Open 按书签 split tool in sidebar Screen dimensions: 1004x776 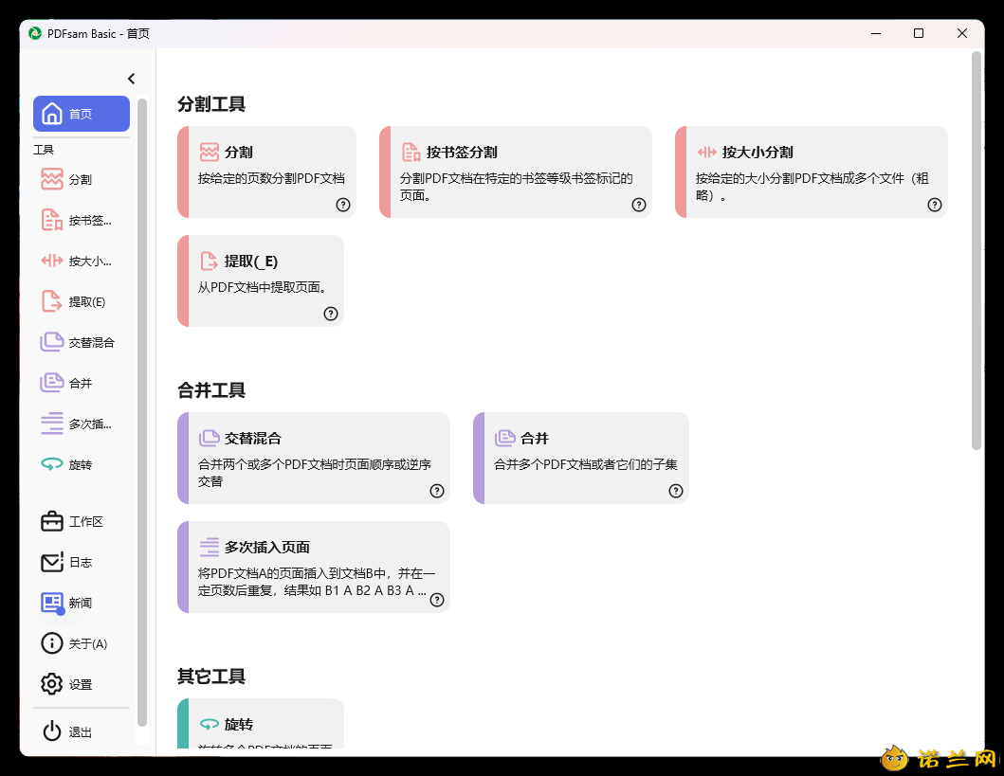click(x=82, y=221)
